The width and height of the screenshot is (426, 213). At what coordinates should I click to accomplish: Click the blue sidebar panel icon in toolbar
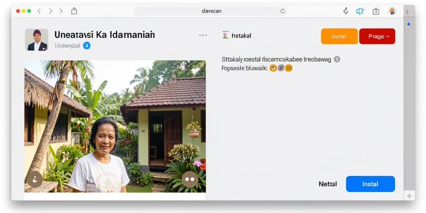(x=360, y=11)
